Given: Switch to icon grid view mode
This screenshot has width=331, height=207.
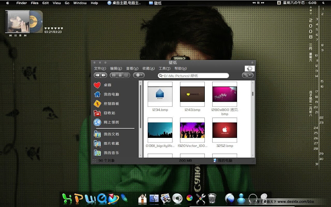Looking at the screenshot, I should pos(114,75).
